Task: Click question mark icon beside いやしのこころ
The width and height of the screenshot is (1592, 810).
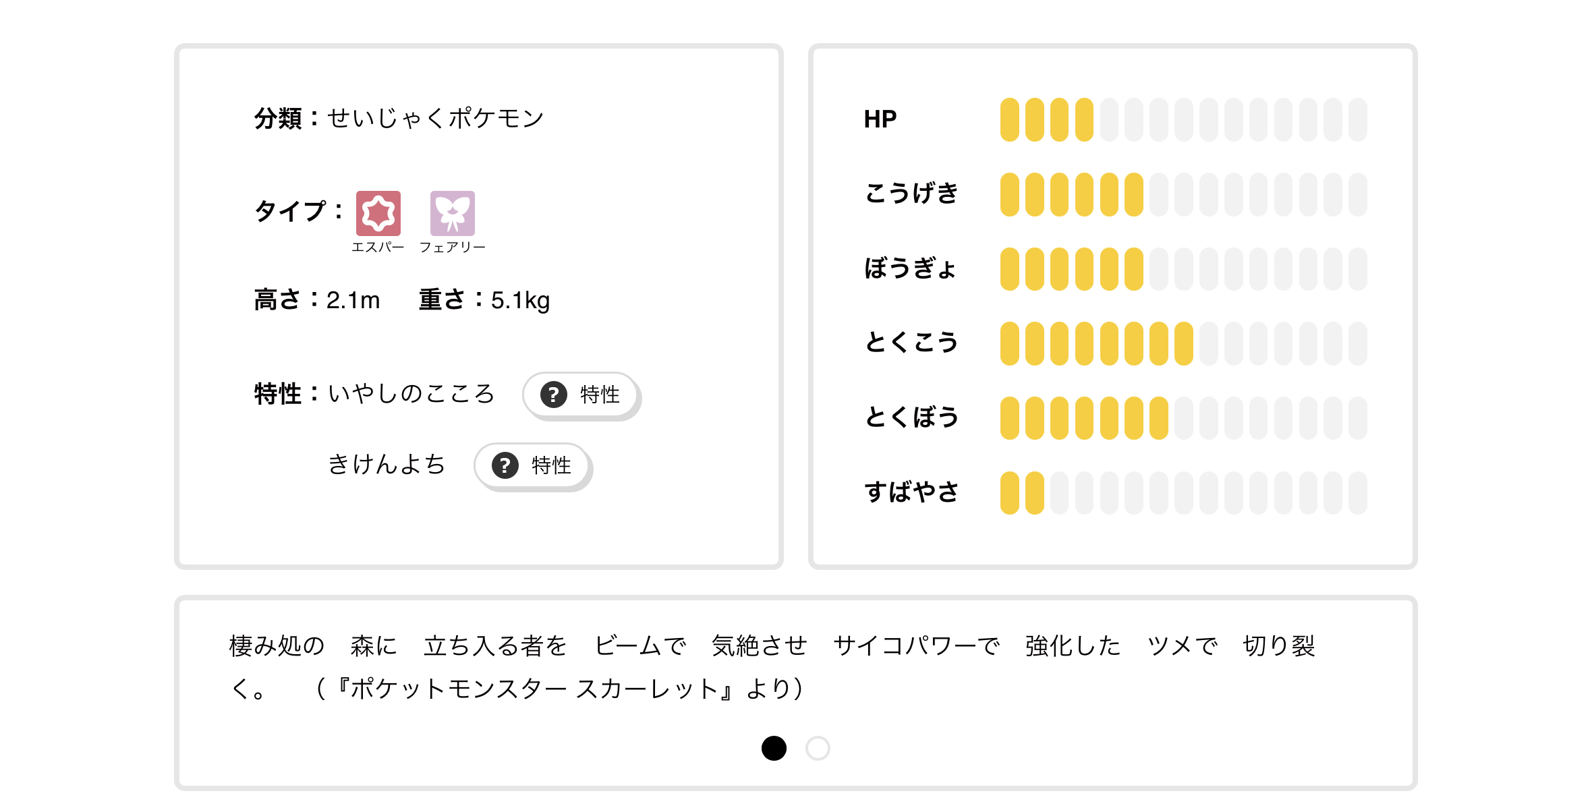Action: (553, 395)
